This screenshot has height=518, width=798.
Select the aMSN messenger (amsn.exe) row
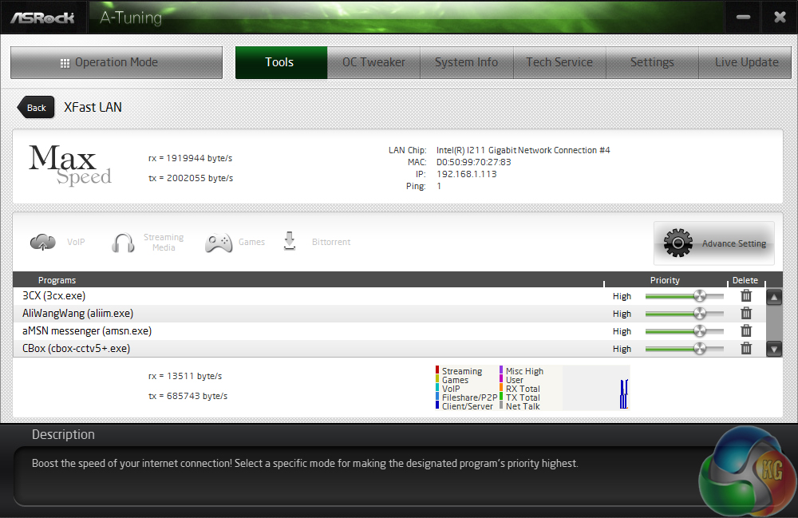[389, 330]
